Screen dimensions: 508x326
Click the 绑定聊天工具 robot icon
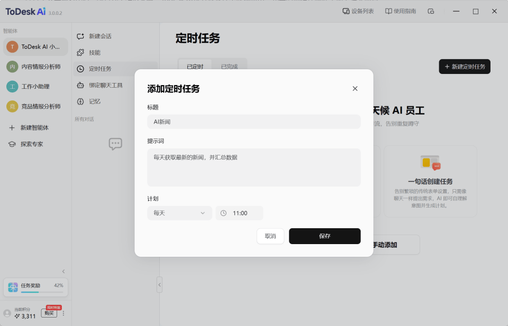[80, 86]
